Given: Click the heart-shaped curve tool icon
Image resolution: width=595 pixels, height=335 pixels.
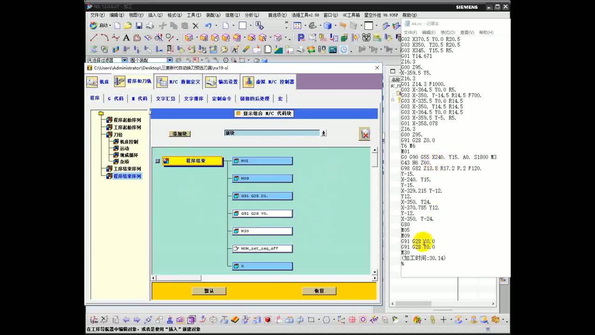Looking at the screenshot, I should pyautogui.click(x=137, y=38).
